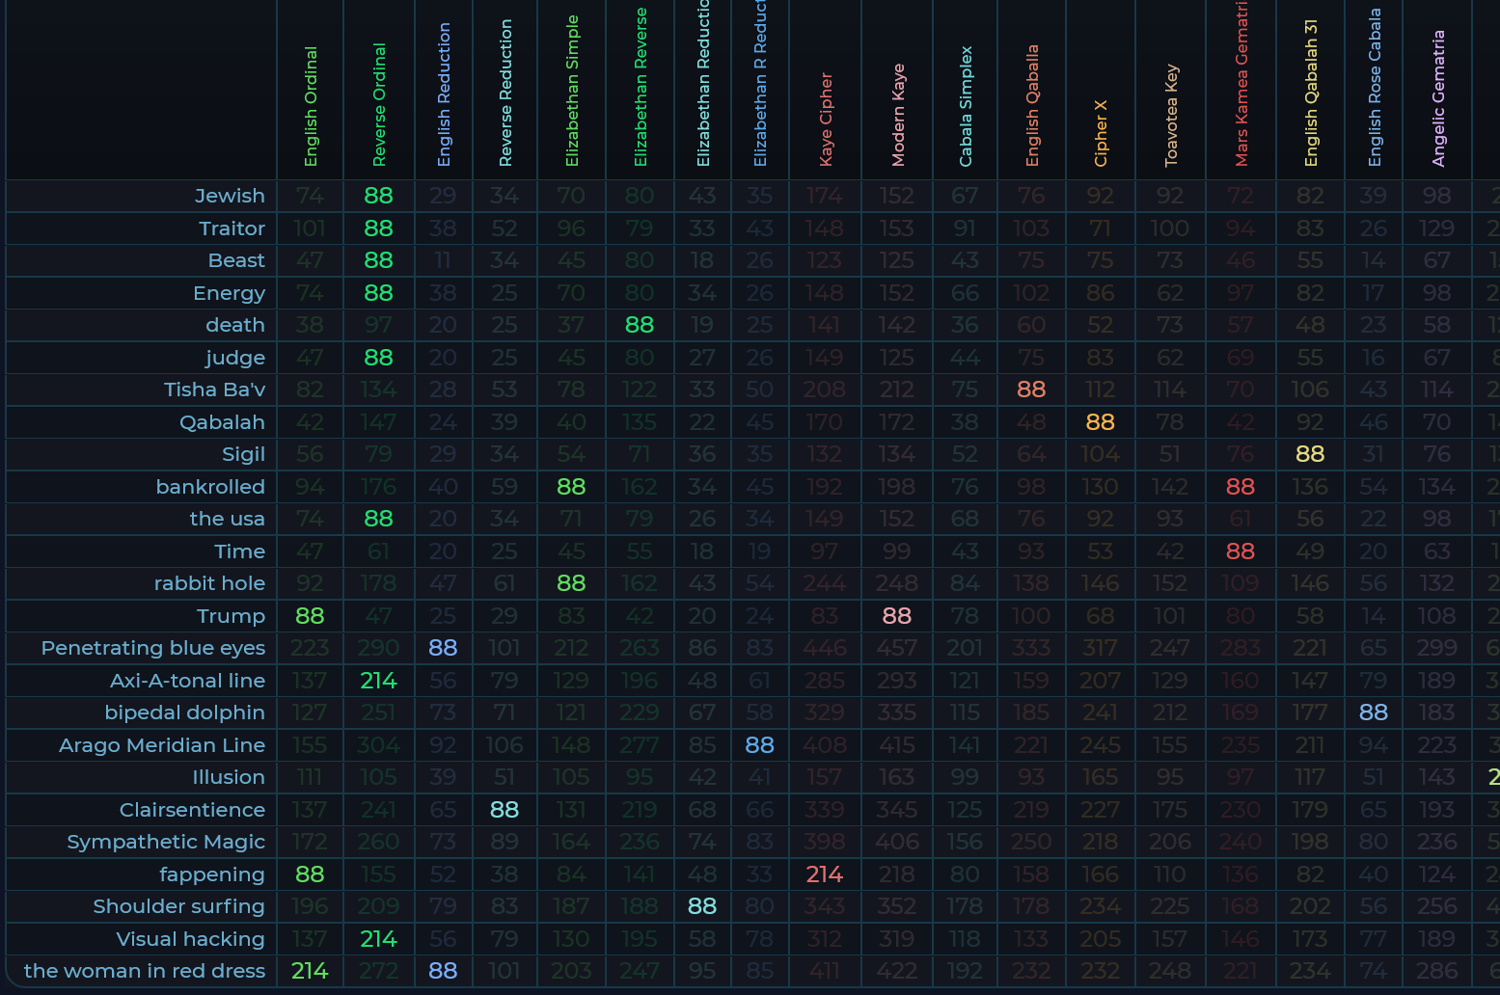Click the Kaye Cipher column header
Screen dimensions: 1500x995
826,119
